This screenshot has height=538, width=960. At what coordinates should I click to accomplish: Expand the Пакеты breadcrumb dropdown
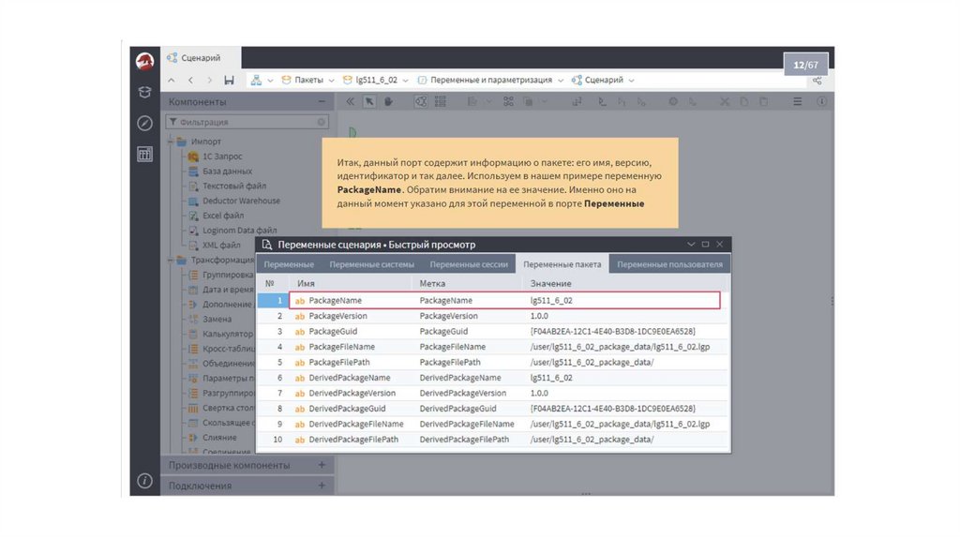(x=330, y=81)
